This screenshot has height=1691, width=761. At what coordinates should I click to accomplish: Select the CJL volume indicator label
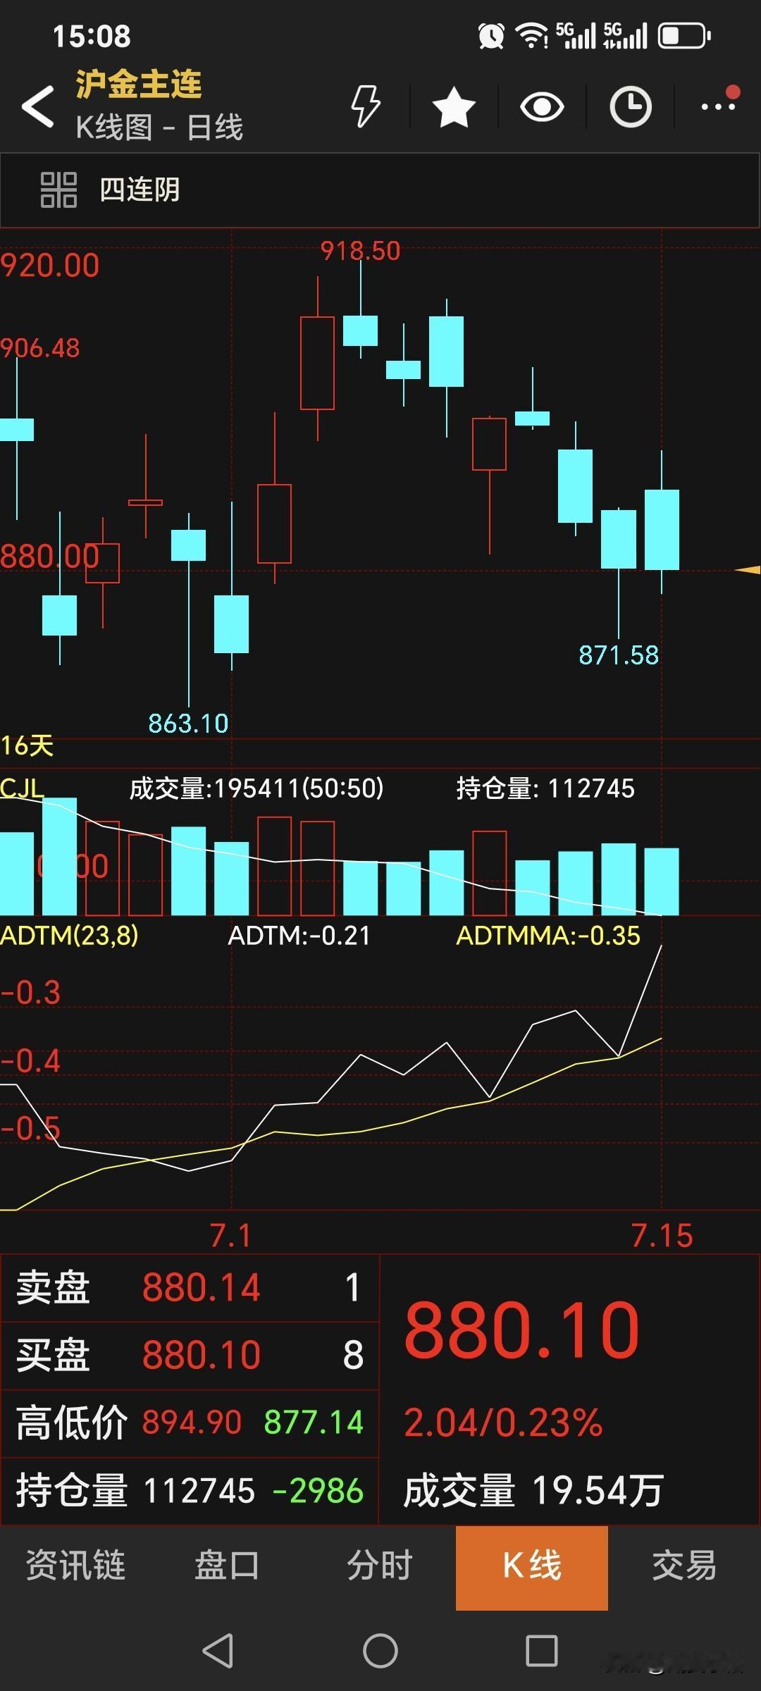[x=22, y=788]
